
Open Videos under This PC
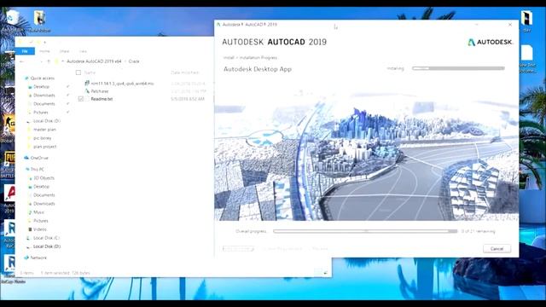coord(40,229)
